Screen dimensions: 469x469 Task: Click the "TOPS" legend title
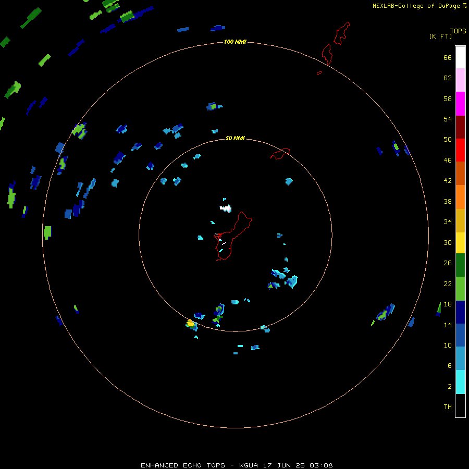458,31
